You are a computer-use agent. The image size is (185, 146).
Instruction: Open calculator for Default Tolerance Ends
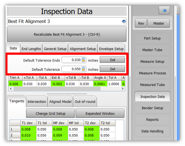pyautogui.click(x=84, y=60)
